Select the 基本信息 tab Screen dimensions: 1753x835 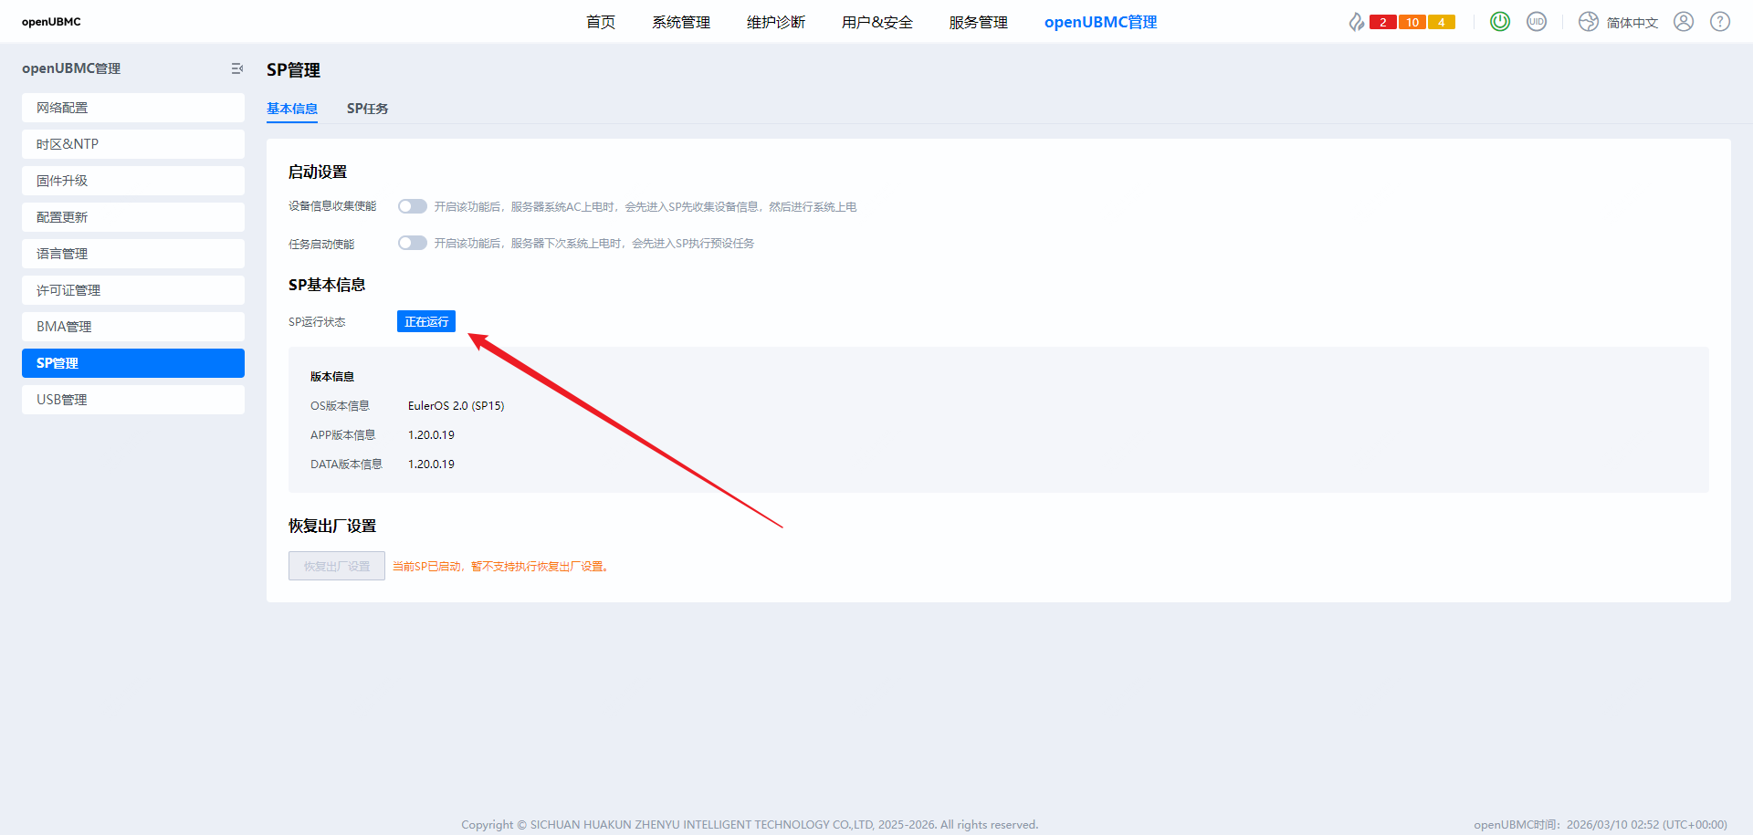click(x=292, y=109)
